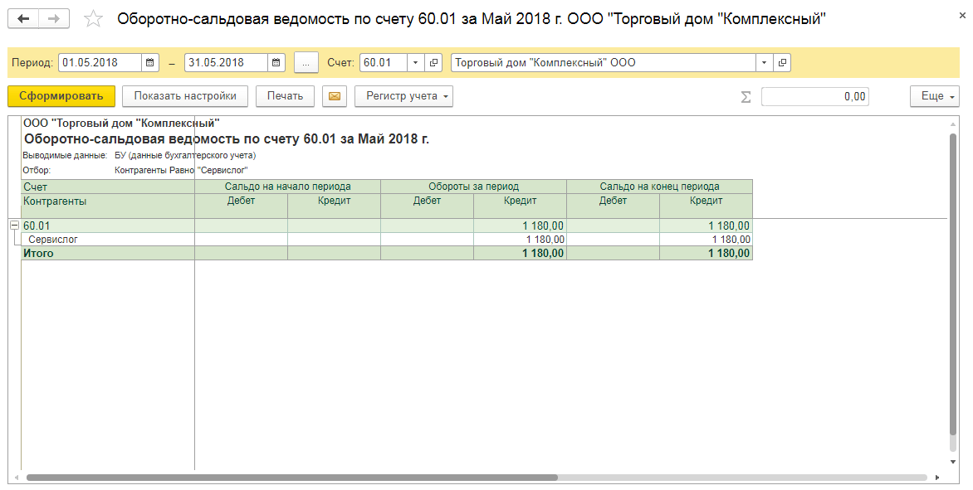Click the forward navigation arrow
This screenshot has width=973, height=490.
(x=54, y=18)
